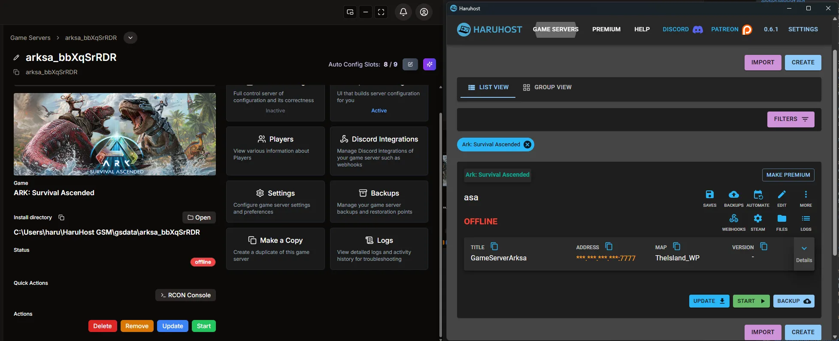Click the UPDATE button for asa server
This screenshot has height=341, width=839.
(709, 301)
